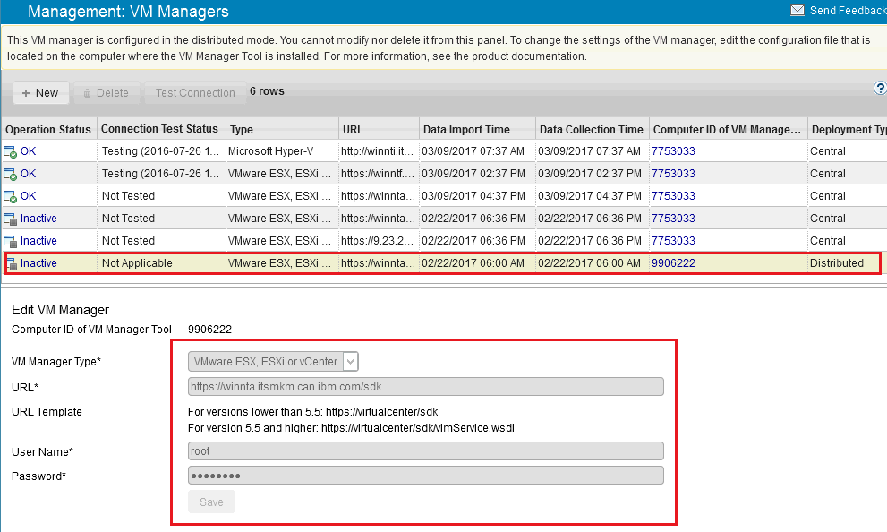Open computer ID 7753033 in Hyper-V row

673,151
